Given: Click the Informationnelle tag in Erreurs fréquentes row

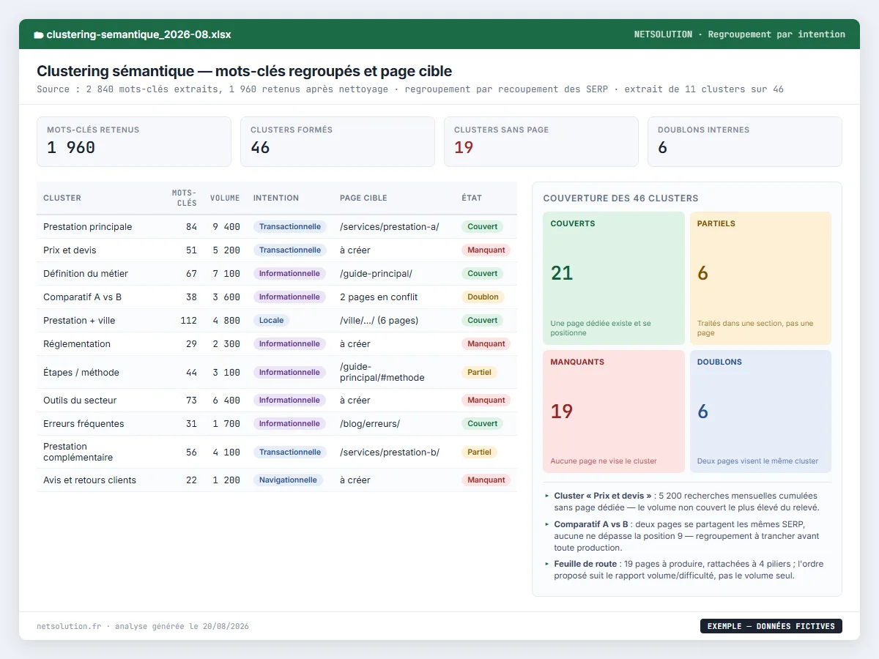Looking at the screenshot, I should (x=289, y=424).
